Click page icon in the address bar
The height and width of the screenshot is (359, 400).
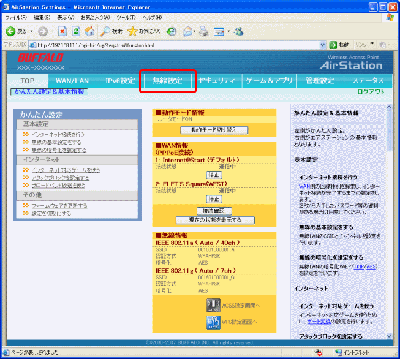[x=33, y=45]
